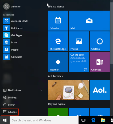
Task: Launch Get Started from most used
Action: (13, 28)
